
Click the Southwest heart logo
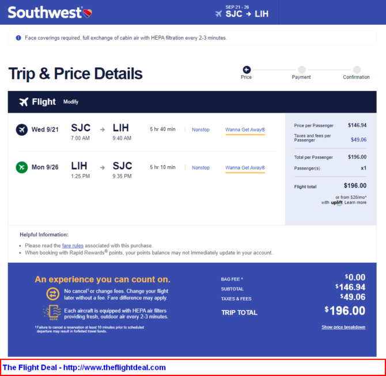coord(88,13)
